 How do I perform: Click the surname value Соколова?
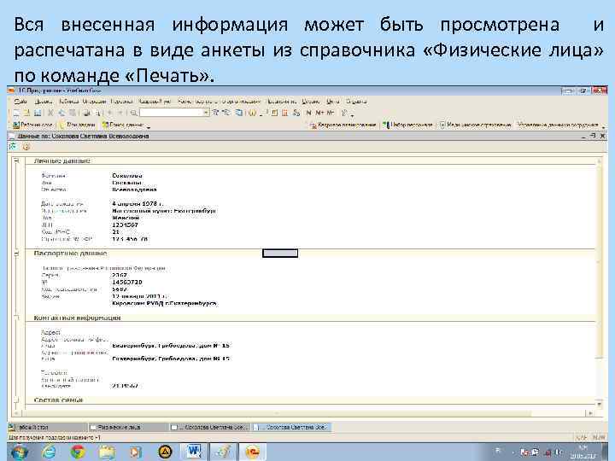[127, 176]
